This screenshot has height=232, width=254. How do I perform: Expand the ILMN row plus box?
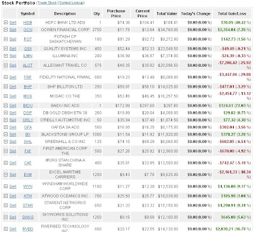(x=6, y=56)
